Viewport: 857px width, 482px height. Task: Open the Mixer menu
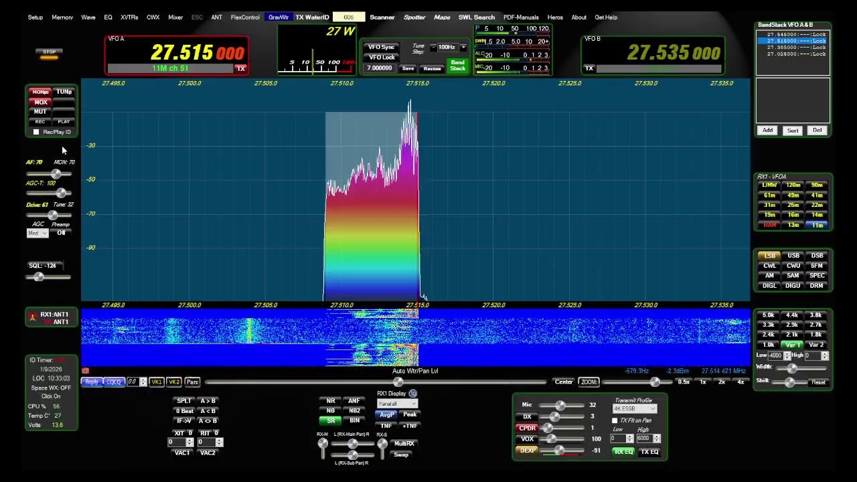175,17
